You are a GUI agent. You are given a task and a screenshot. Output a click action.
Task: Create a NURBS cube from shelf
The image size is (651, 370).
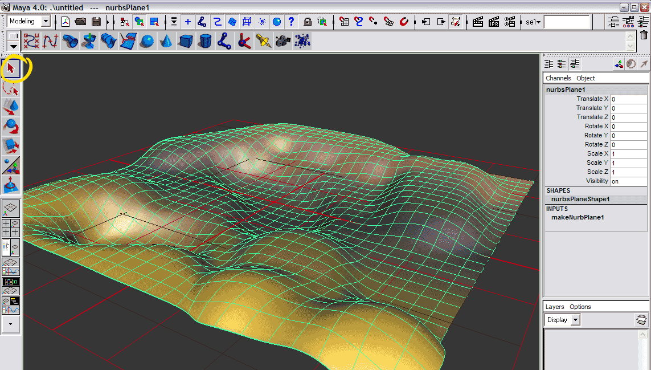click(x=186, y=41)
